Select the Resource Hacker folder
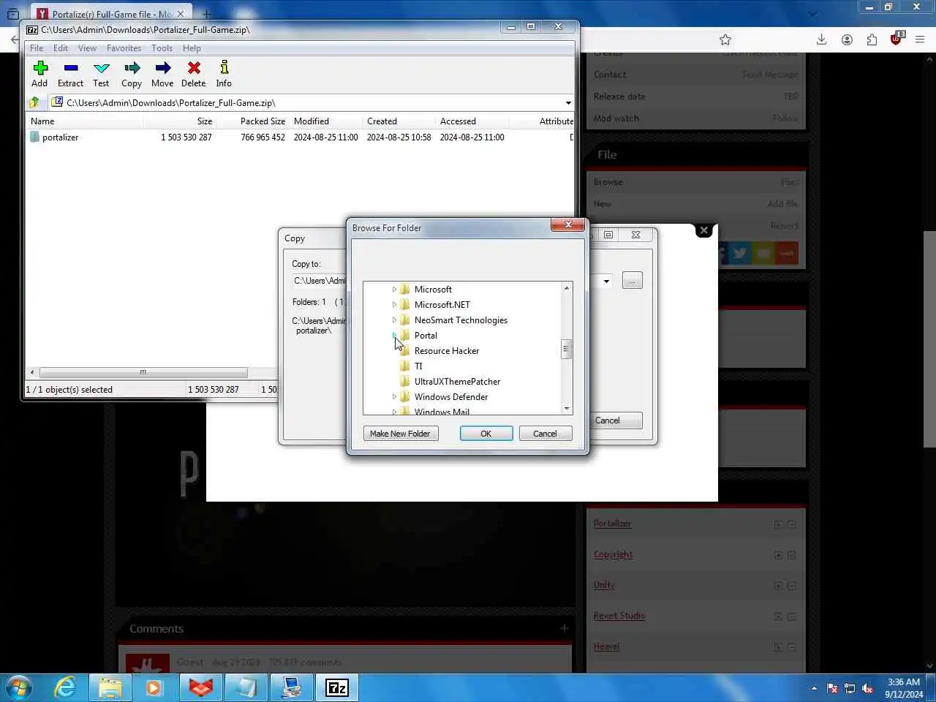936x702 pixels. click(x=446, y=351)
